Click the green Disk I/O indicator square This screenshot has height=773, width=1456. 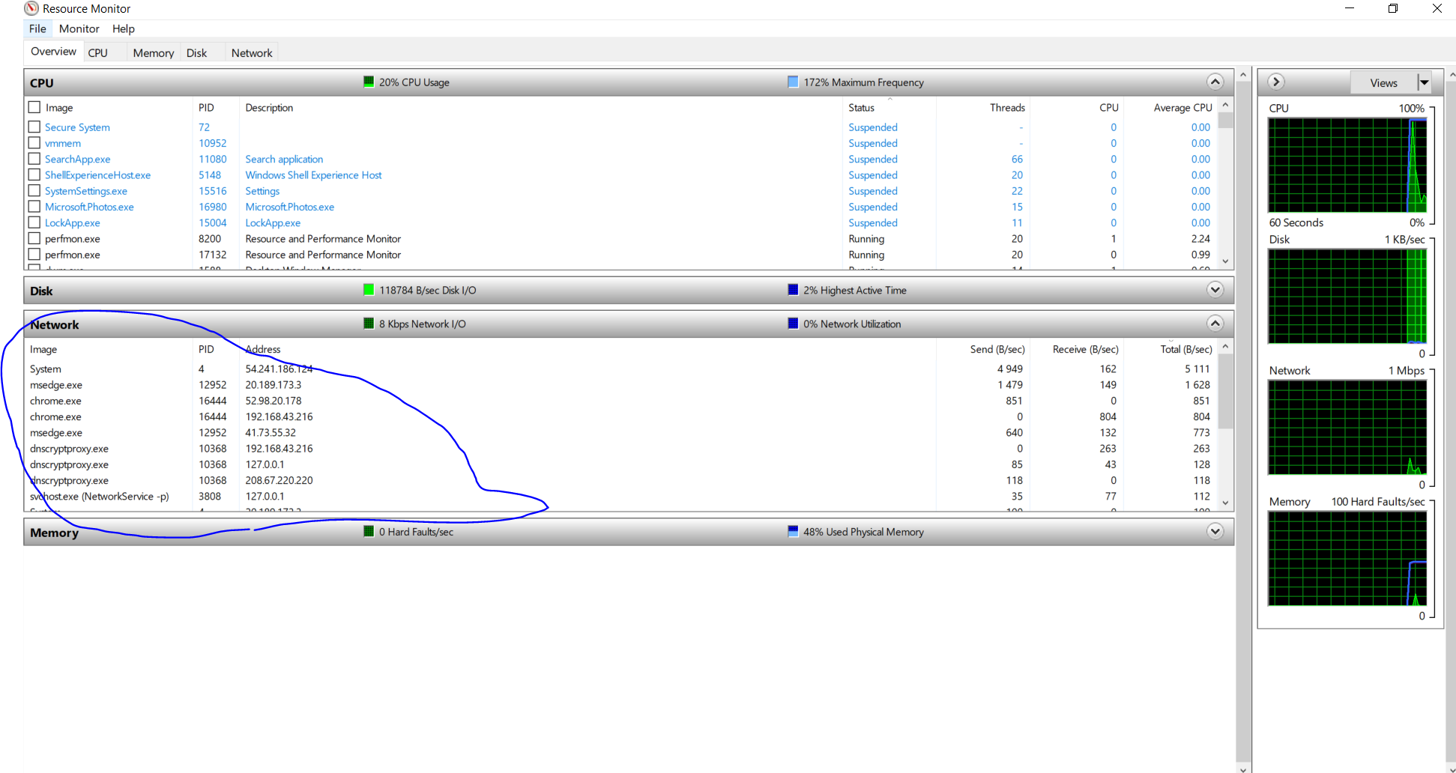(x=369, y=290)
